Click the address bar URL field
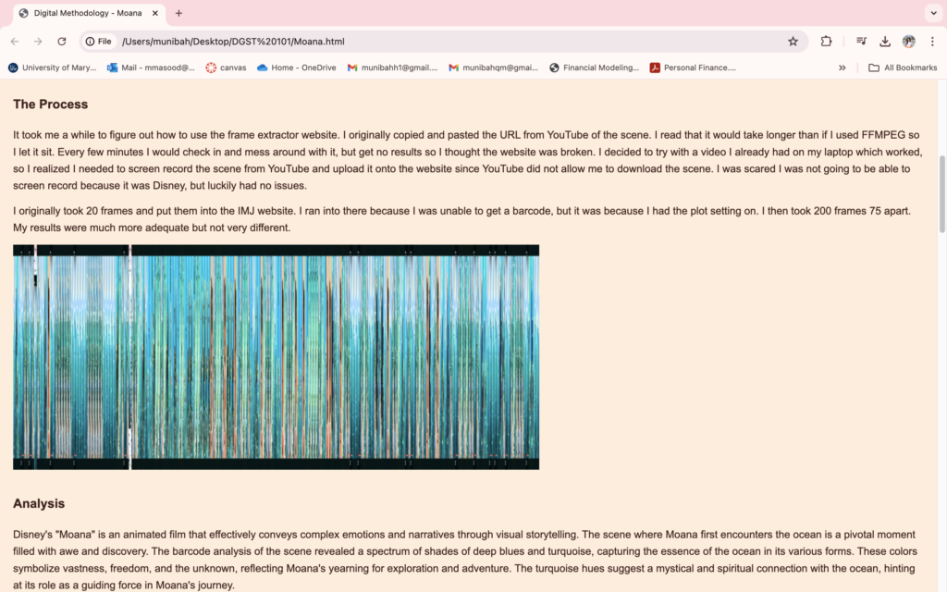The height and width of the screenshot is (592, 947). pos(444,42)
